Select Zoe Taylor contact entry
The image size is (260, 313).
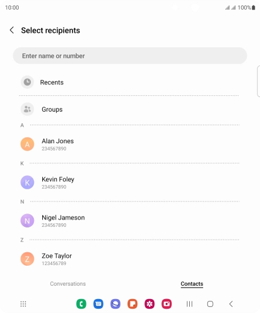(129, 259)
